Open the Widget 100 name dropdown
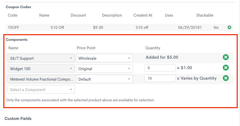The height and width of the screenshot is (126, 240). pyautogui.click(x=41, y=69)
